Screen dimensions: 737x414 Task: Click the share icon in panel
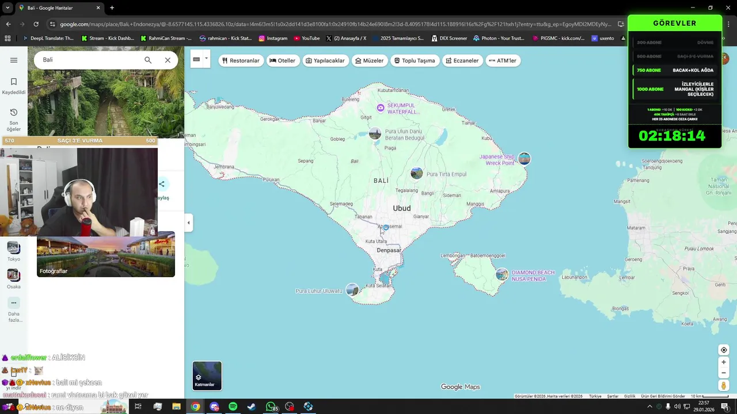(162, 184)
